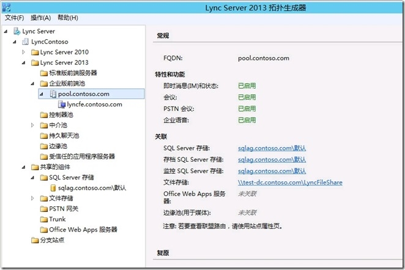Click the lyncfe.contoso.com computer icon

[62, 104]
